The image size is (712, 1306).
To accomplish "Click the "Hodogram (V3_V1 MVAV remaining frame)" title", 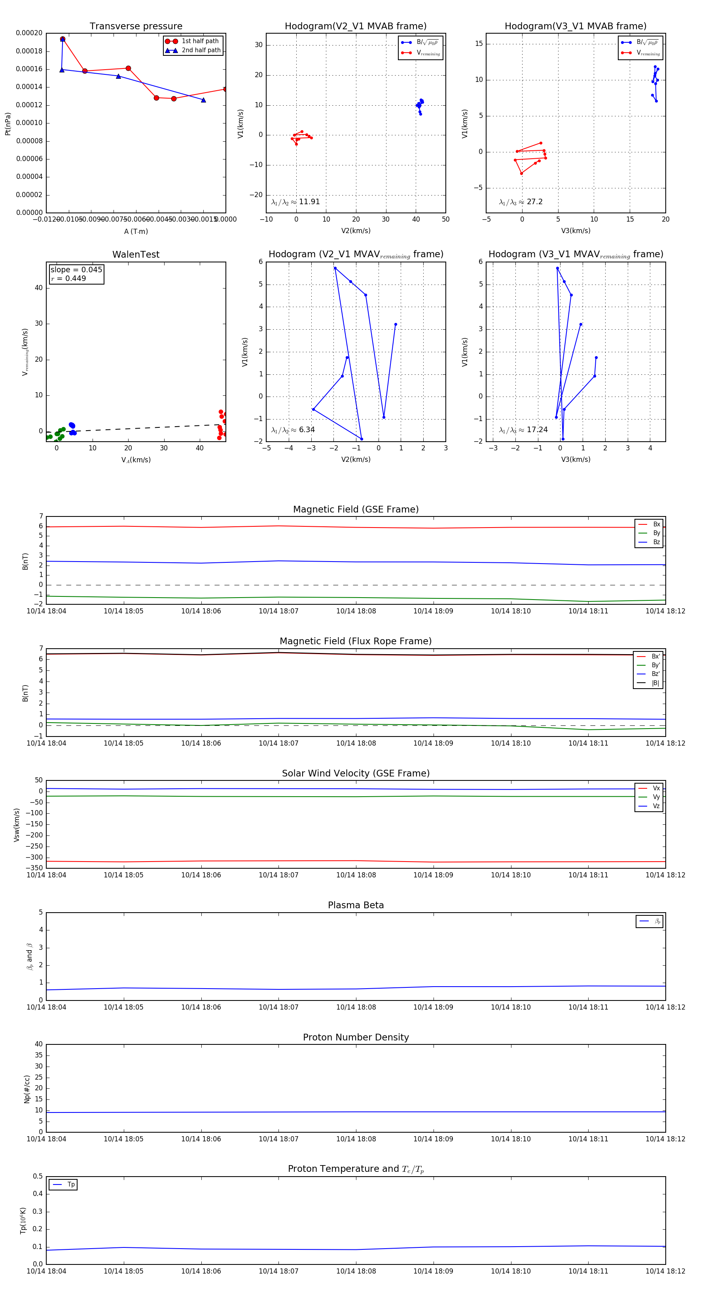I will (x=576, y=254).
